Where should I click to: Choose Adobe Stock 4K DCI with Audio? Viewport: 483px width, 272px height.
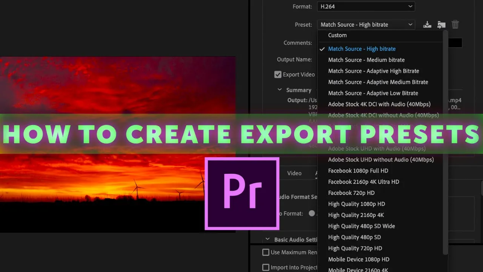380,104
